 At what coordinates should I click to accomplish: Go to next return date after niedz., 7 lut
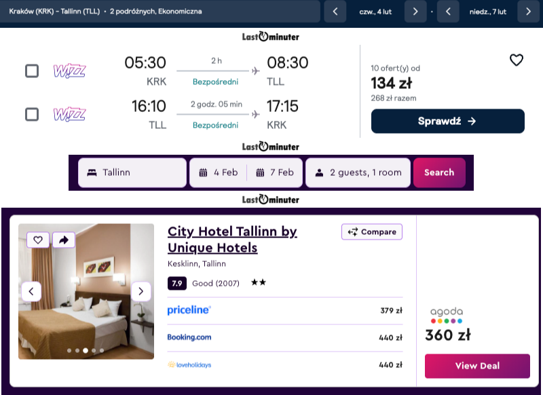tap(528, 12)
